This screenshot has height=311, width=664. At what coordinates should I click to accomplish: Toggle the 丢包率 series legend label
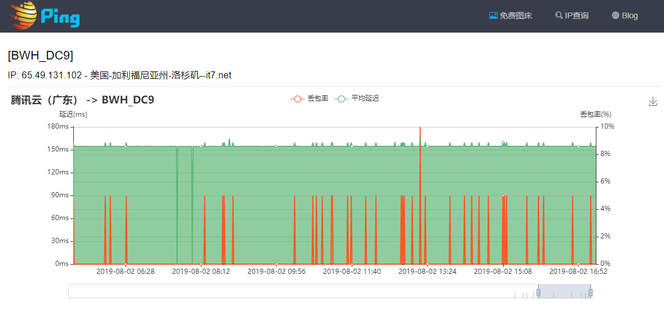pyautogui.click(x=318, y=98)
